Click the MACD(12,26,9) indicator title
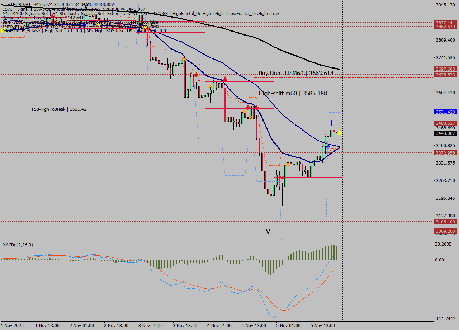The height and width of the screenshot is (330, 459). click(x=18, y=245)
